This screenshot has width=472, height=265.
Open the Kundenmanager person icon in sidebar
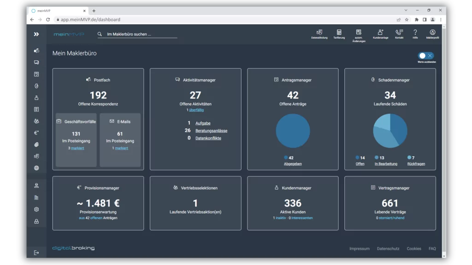tap(36, 98)
